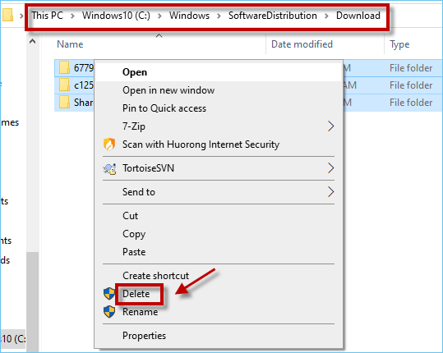The height and width of the screenshot is (353, 443).
Task: Choose Delete from the context menu
Action: tap(136, 294)
